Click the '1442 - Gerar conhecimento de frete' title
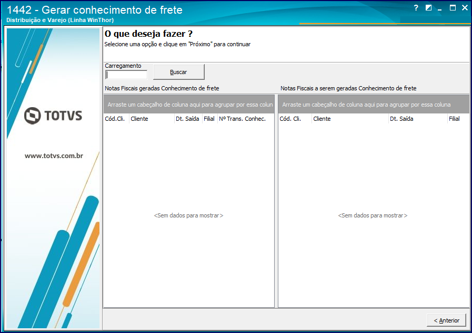472x333 pixels. pos(95,10)
